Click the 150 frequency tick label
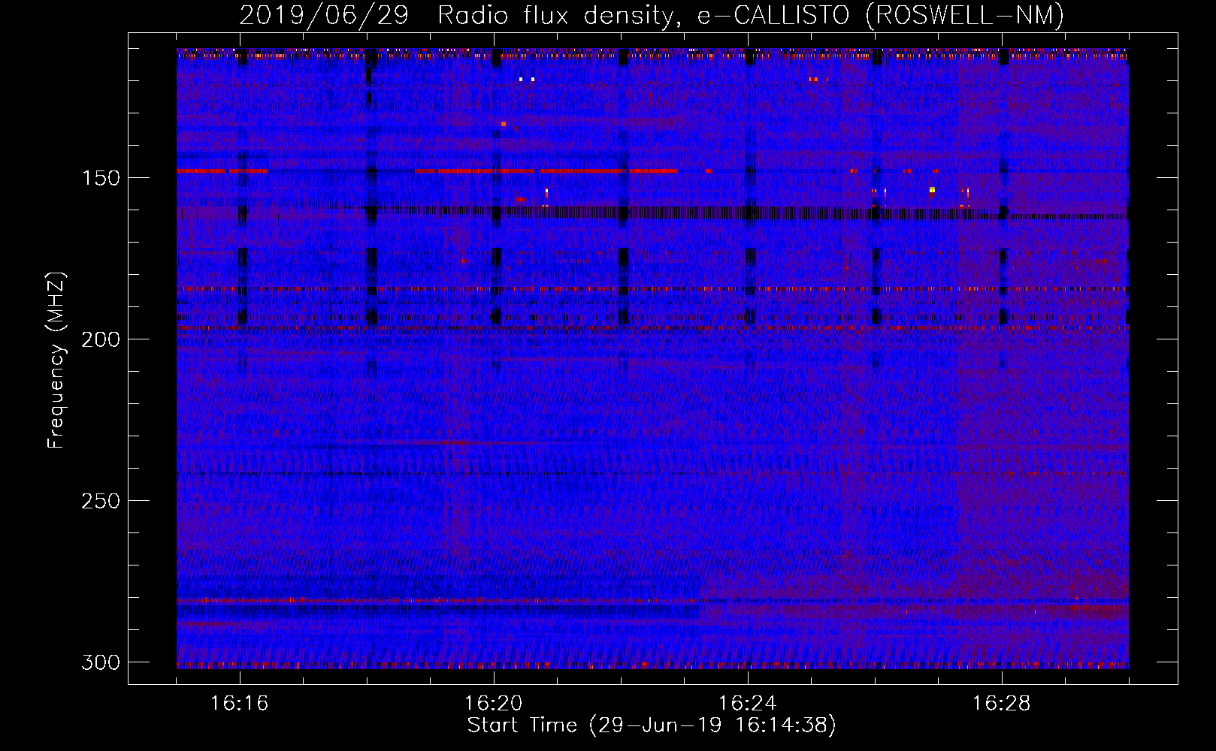This screenshot has width=1216, height=751. point(101,178)
